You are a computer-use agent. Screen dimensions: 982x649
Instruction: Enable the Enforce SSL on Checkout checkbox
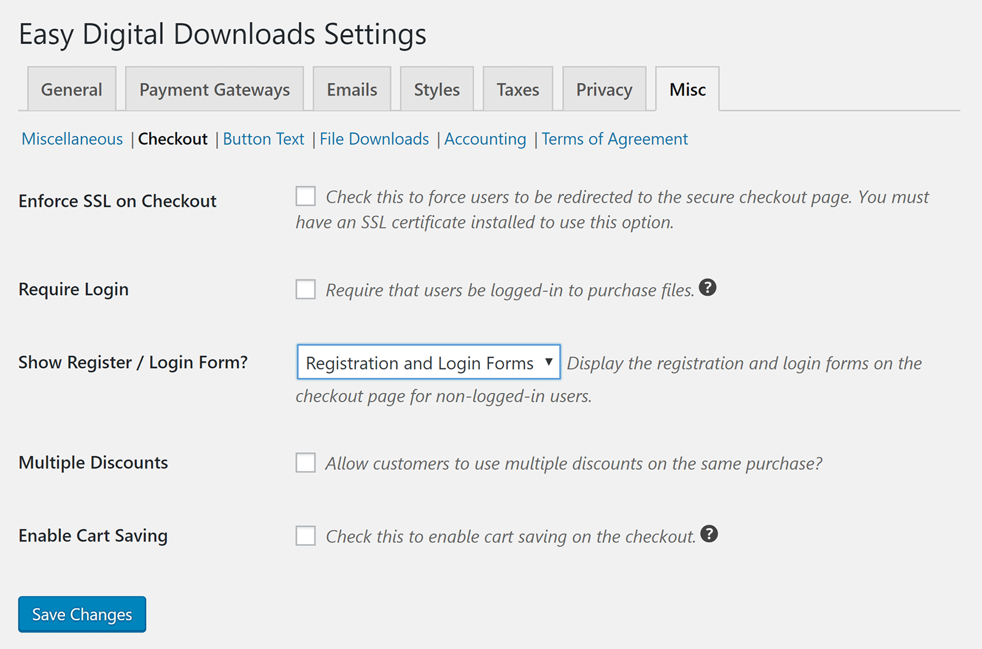[x=306, y=196]
